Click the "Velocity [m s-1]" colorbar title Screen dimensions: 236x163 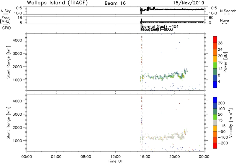pos(231,123)
